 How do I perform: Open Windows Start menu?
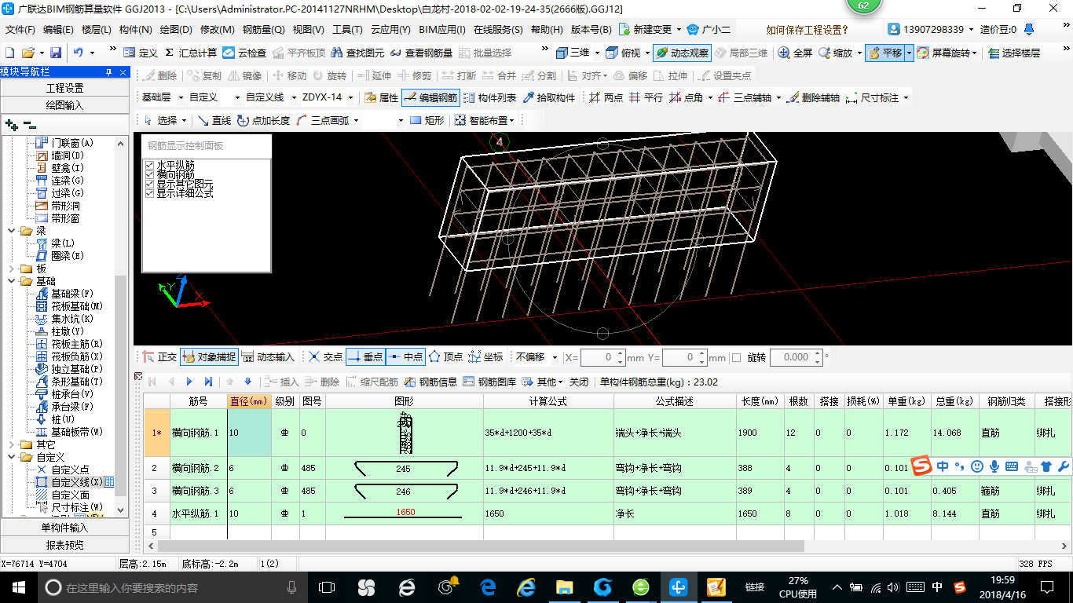click(x=18, y=587)
